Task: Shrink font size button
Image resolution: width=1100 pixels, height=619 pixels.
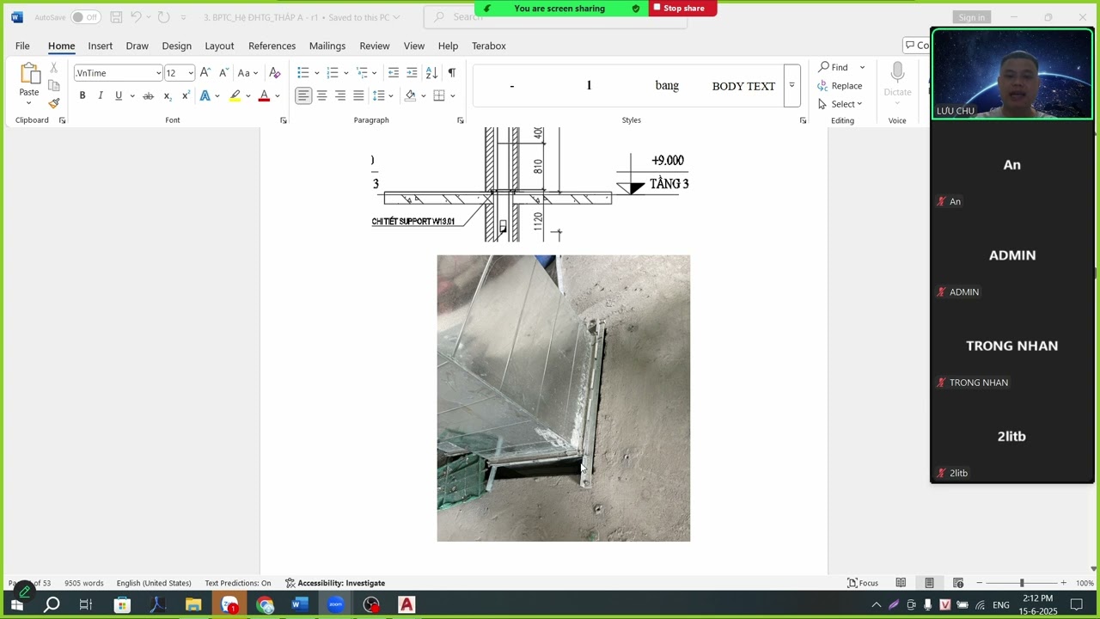Action: 223,73
